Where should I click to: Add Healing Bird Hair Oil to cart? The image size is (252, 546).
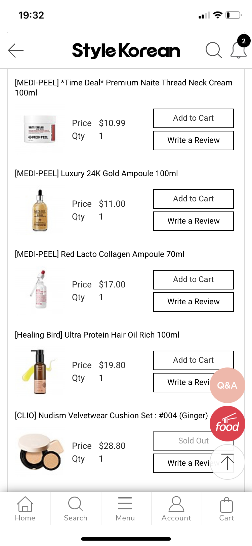[x=194, y=360]
